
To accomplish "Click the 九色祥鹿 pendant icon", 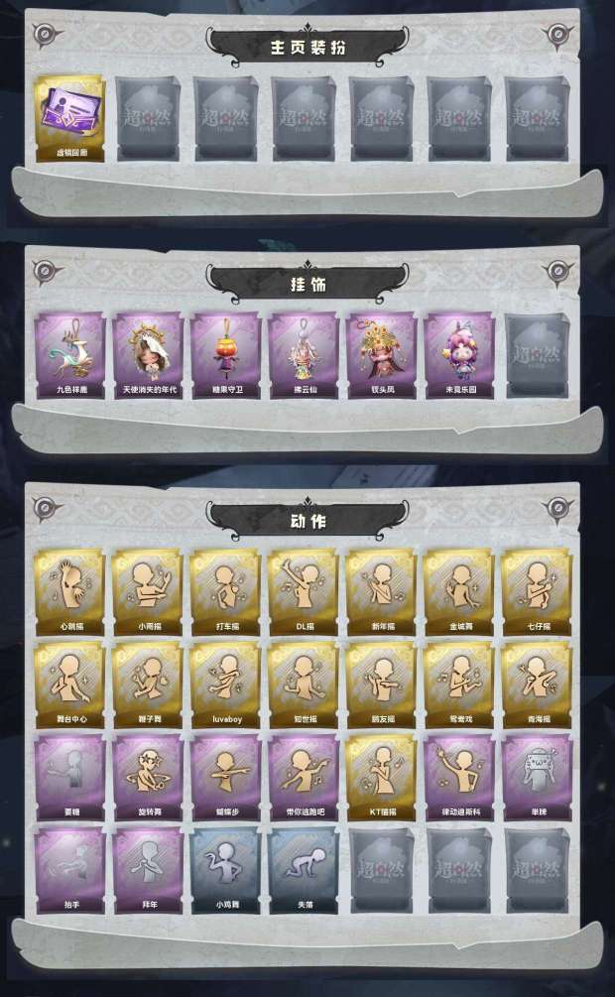I will click(x=70, y=355).
